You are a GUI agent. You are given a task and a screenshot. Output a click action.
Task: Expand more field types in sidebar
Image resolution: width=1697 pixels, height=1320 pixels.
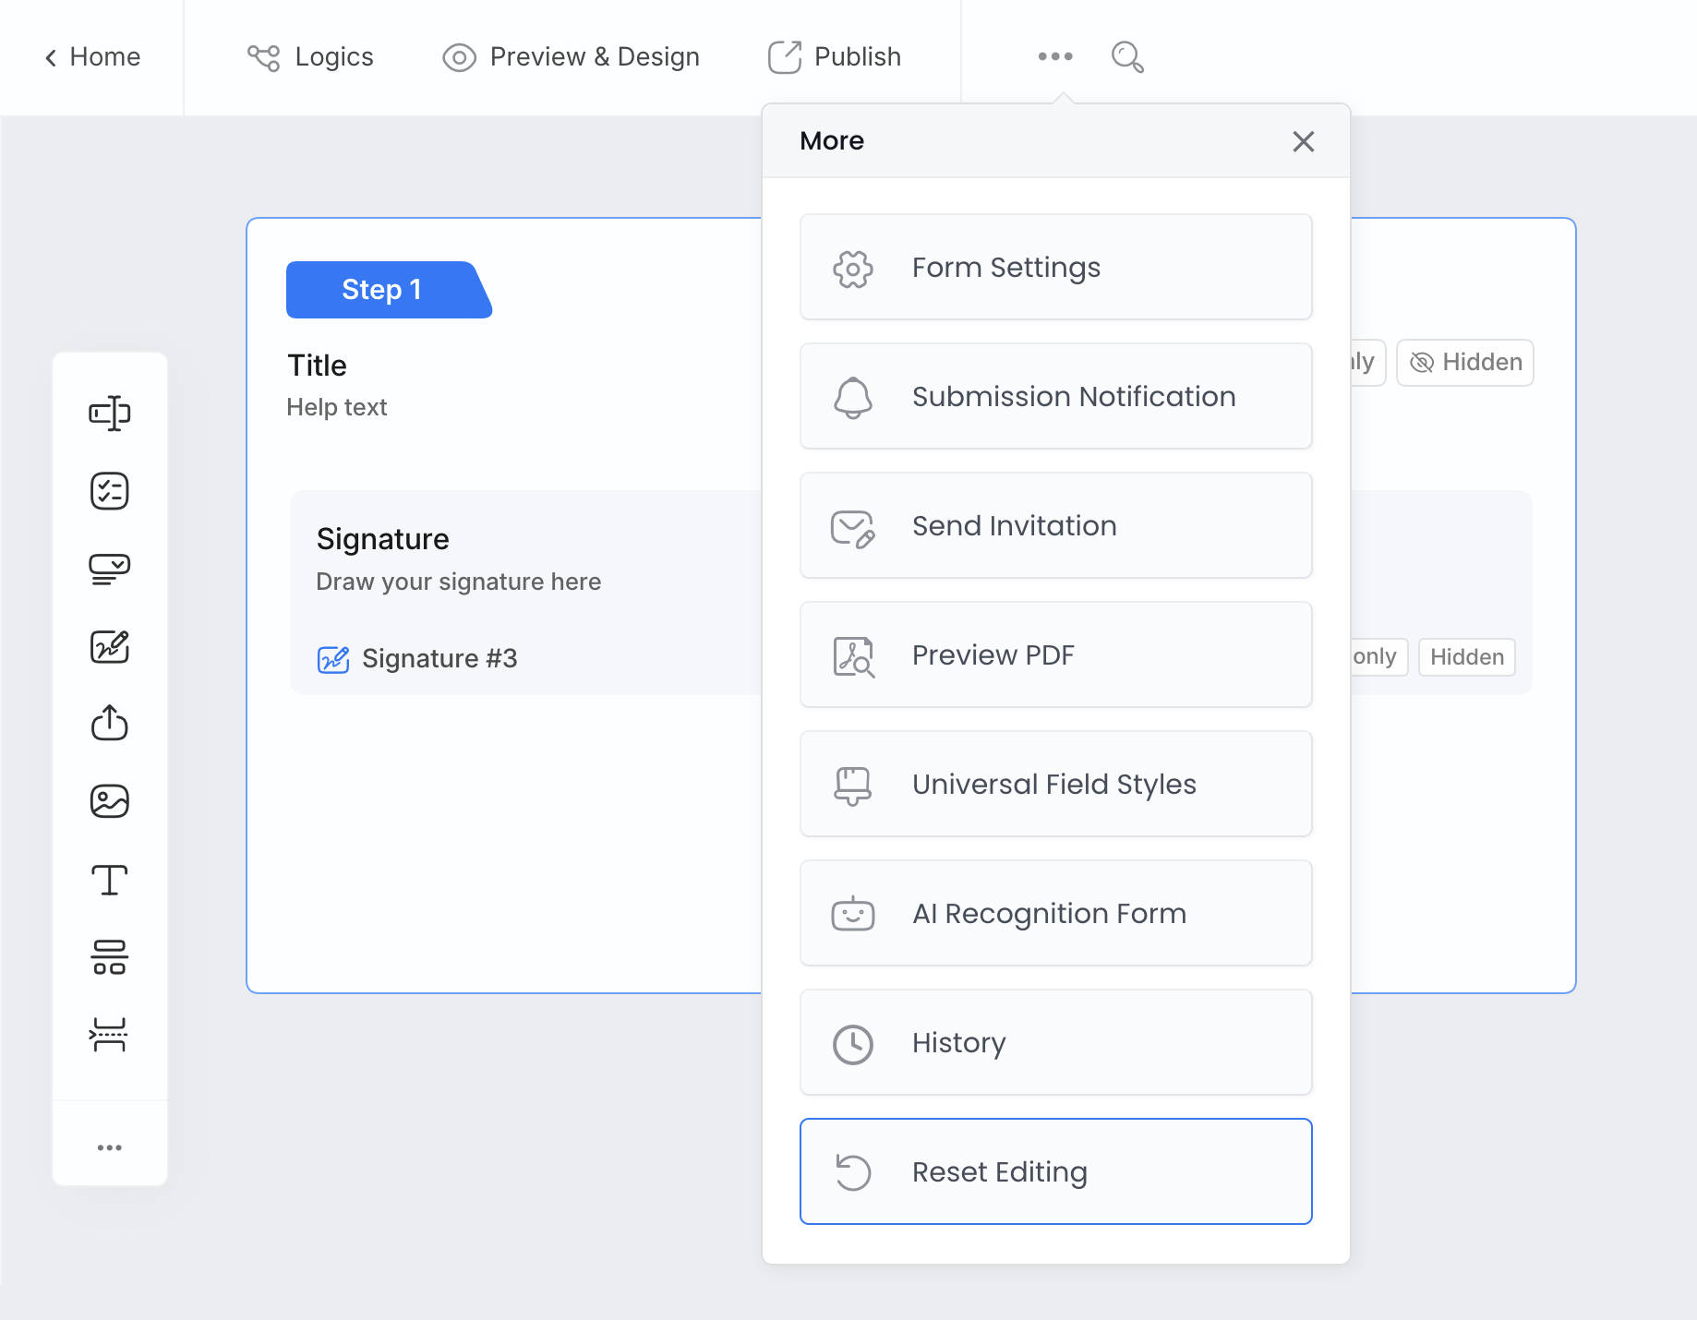coord(109,1147)
